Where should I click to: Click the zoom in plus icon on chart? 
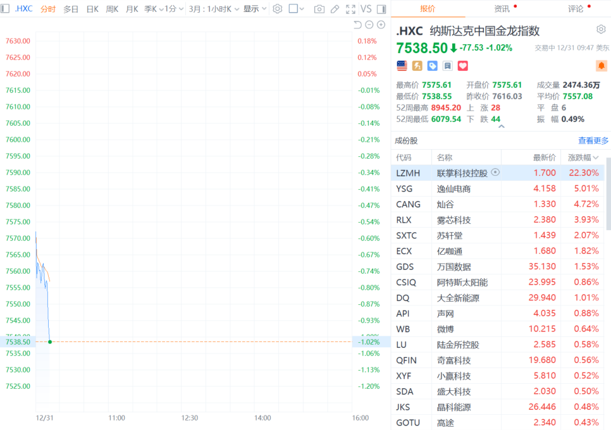381,25
